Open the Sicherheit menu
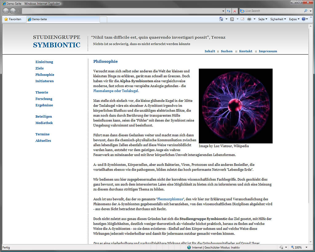This screenshot has width=315, height=252. (x=278, y=19)
